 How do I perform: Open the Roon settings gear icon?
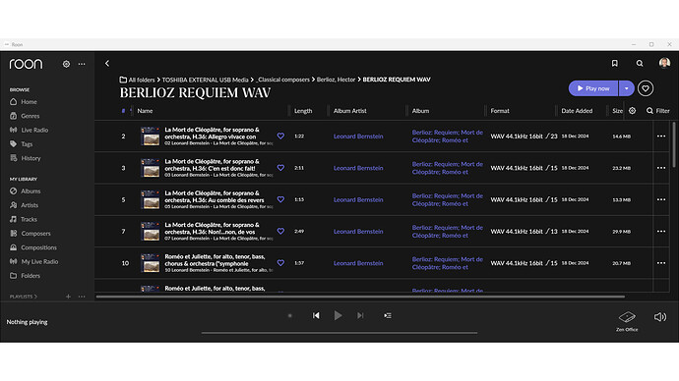(x=66, y=64)
